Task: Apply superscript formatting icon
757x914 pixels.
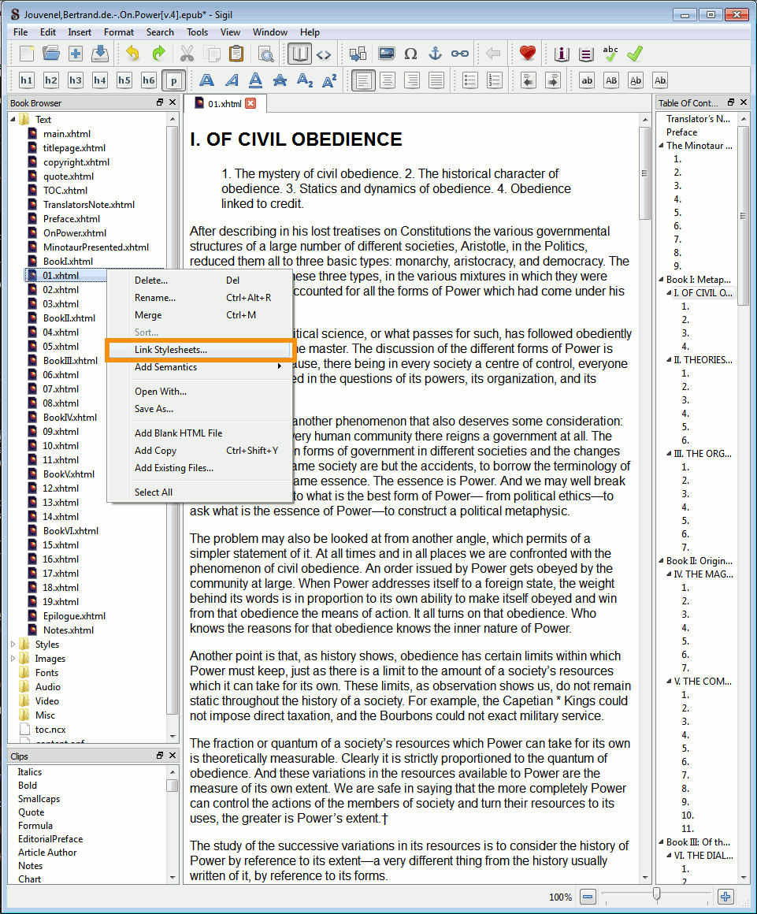Action: 329,80
